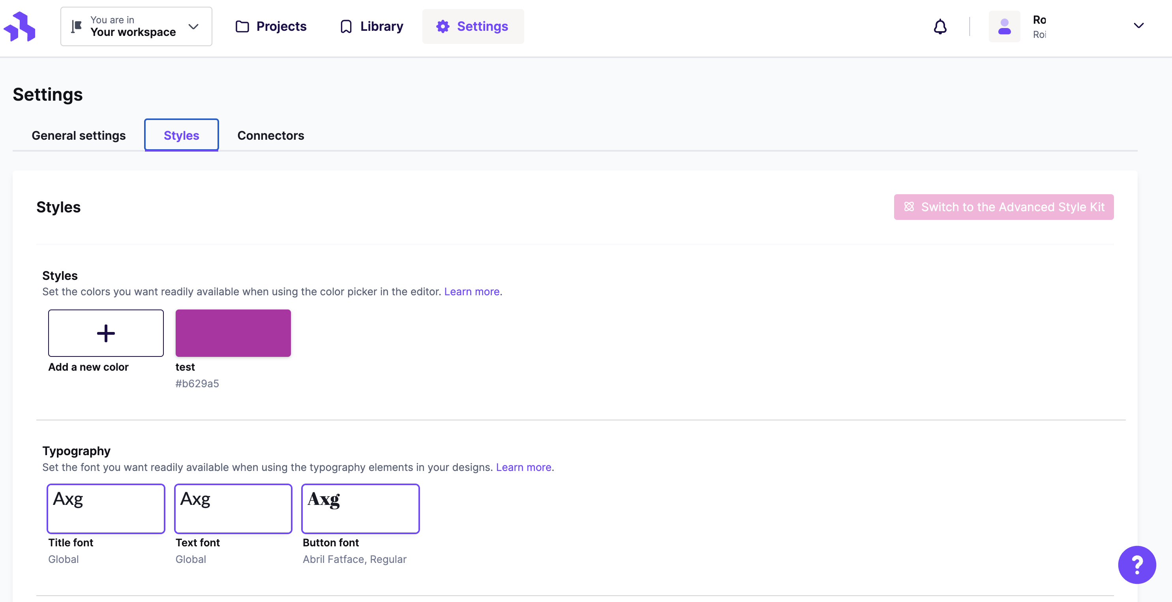
Task: Click the 'Title font' label
Action: pos(71,543)
